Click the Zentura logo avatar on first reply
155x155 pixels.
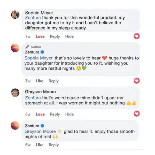[x=15, y=48]
